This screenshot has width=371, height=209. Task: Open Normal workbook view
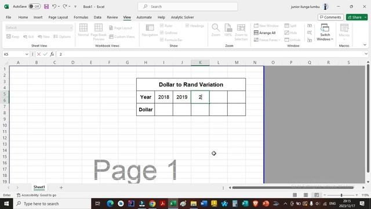[x=83, y=30]
